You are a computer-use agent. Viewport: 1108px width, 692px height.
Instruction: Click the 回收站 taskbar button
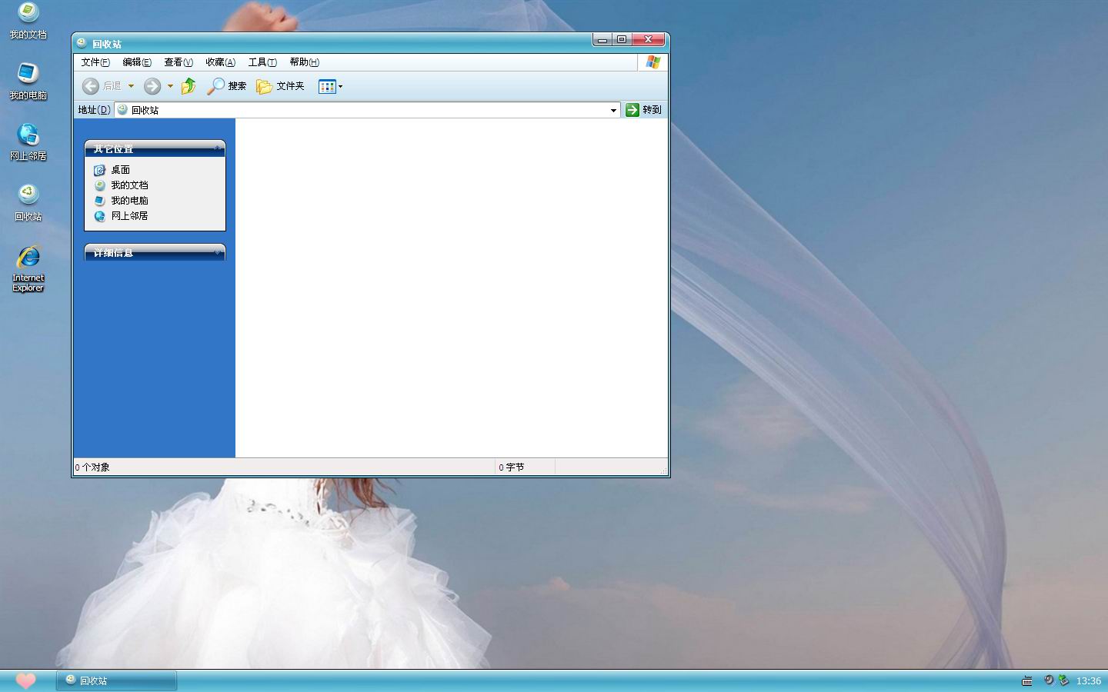pyautogui.click(x=116, y=680)
